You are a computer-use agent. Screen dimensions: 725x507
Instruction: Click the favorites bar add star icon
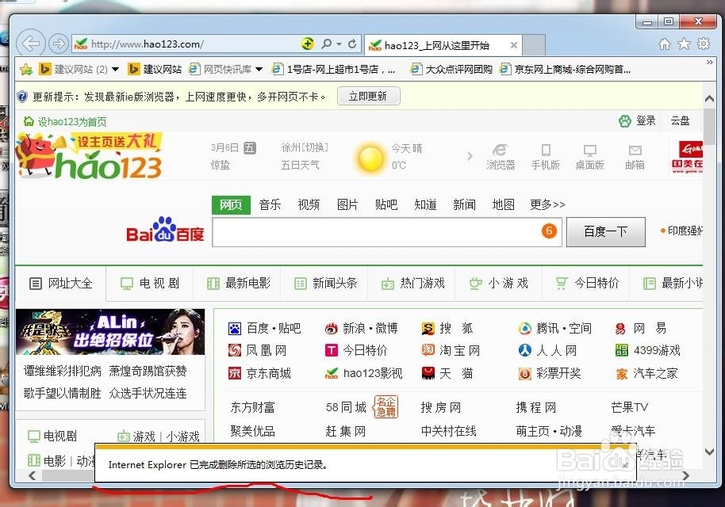pos(26,70)
